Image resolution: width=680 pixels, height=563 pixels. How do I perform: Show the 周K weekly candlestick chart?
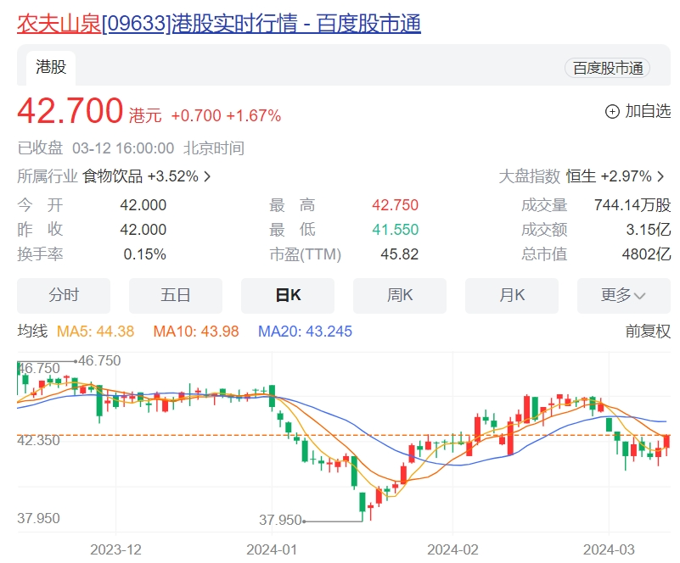pos(400,295)
